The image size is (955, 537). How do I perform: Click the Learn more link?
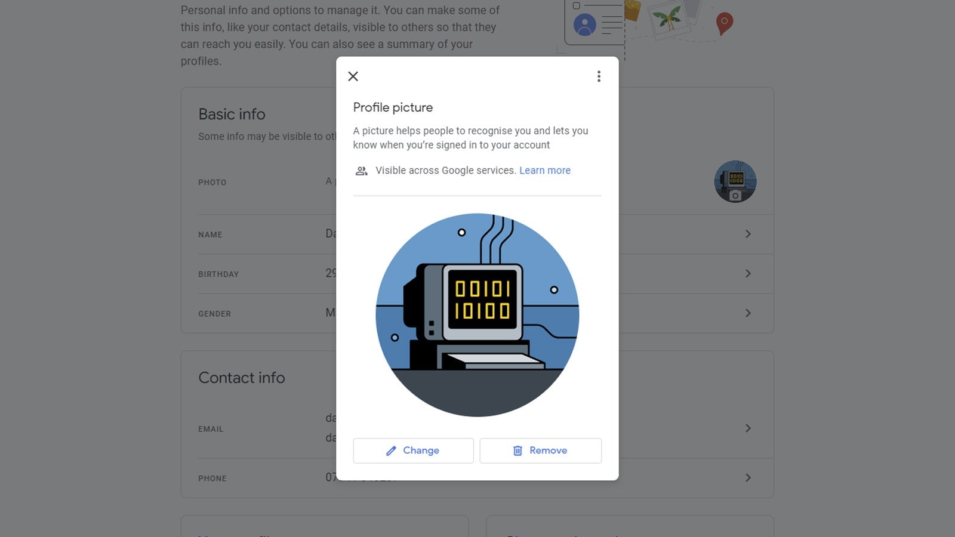[x=544, y=170]
